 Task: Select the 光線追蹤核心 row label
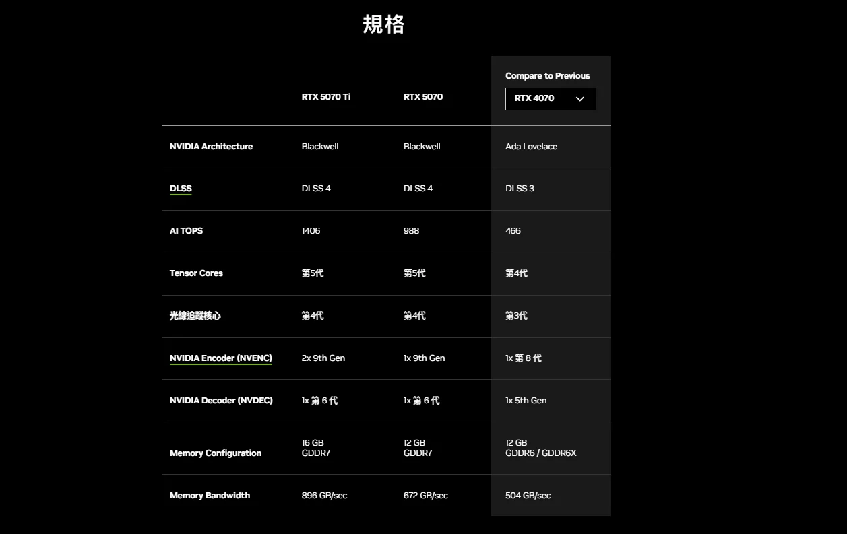pos(195,316)
